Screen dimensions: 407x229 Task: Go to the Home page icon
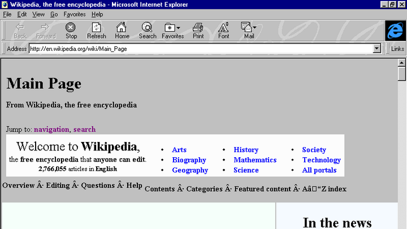point(122,31)
